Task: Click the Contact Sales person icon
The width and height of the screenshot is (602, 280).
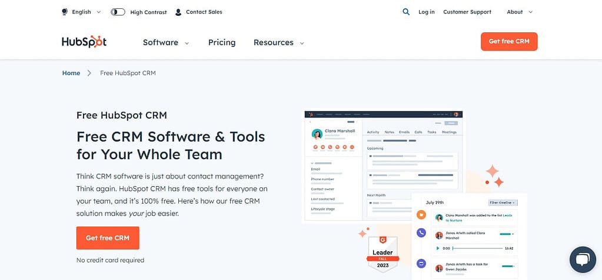Action: 178,12
